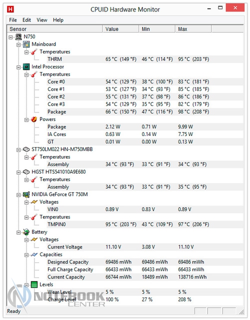Open the Help menu
The width and height of the screenshot is (250, 320).
point(58,20)
